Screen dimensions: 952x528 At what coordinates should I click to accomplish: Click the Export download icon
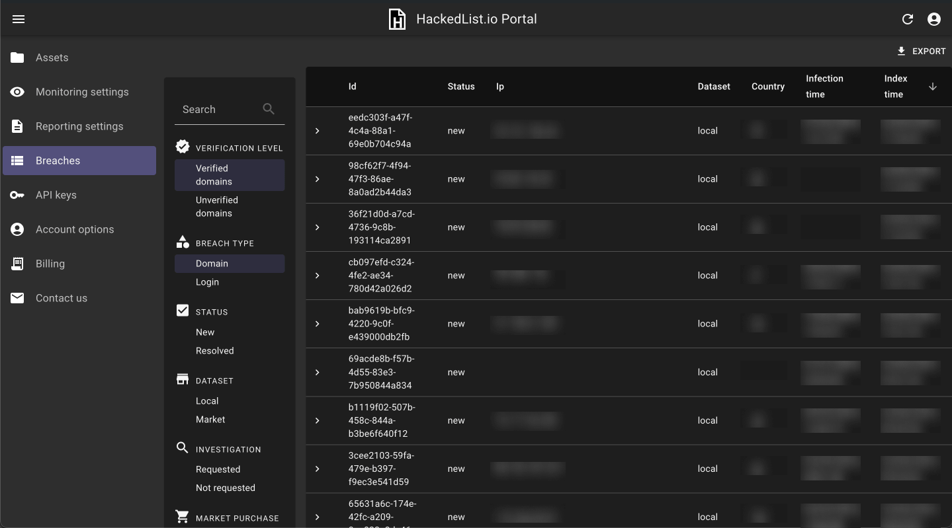pos(901,51)
